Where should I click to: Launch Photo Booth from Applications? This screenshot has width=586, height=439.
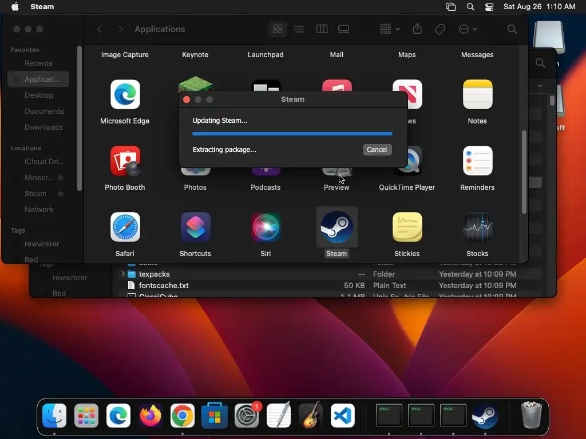tap(125, 161)
